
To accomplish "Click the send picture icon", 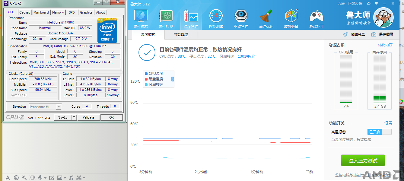I will coord(59,178).
